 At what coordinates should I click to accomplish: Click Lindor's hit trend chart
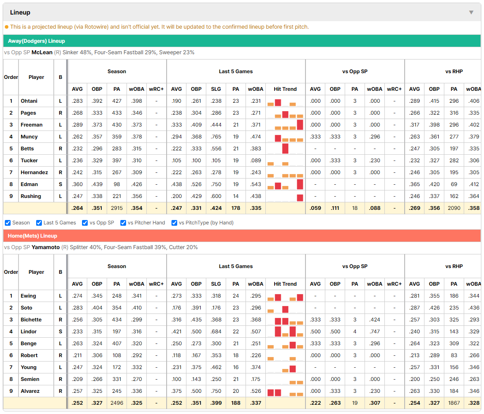285,332
